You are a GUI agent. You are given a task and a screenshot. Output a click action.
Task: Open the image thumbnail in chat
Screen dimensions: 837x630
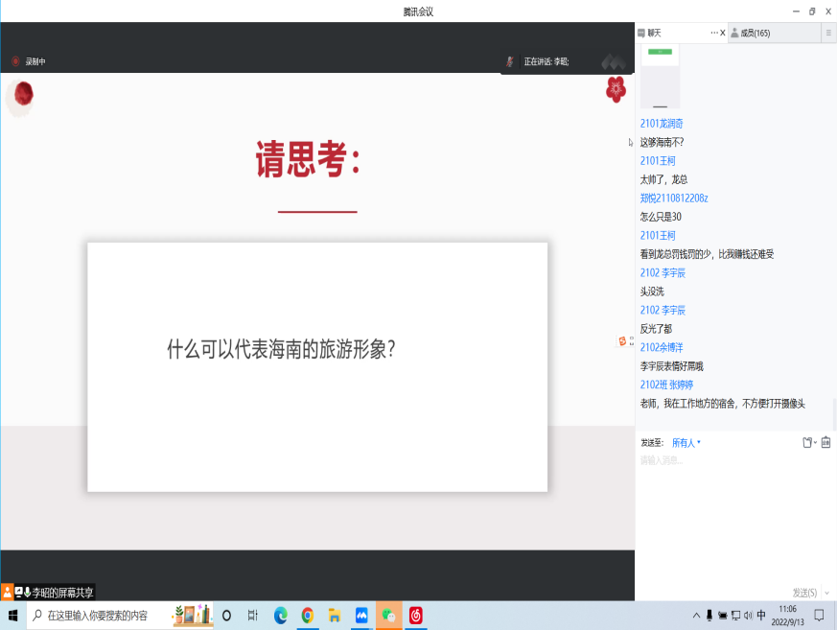coord(660,76)
